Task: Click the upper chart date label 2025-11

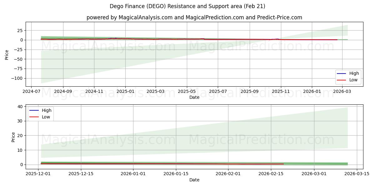Action: tap(281, 92)
